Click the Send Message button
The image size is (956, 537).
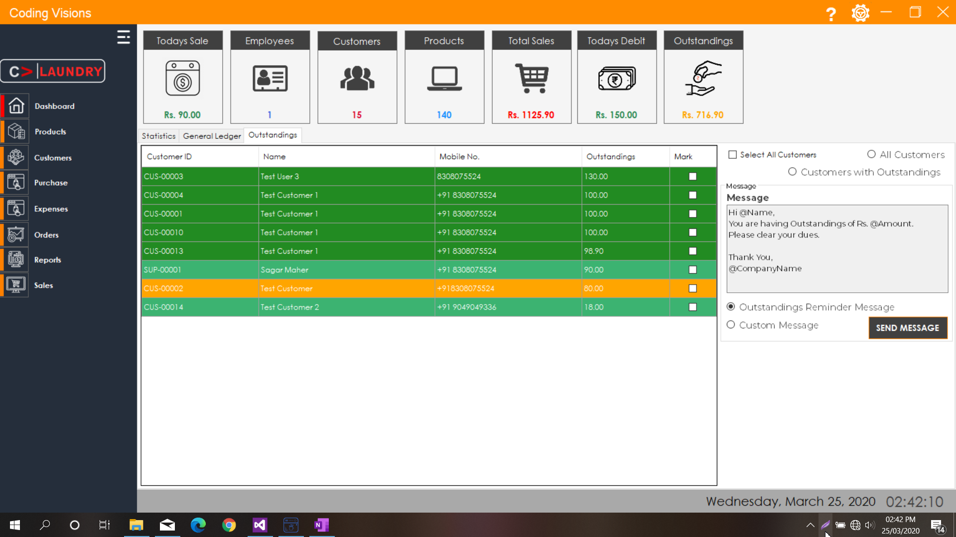click(x=908, y=328)
